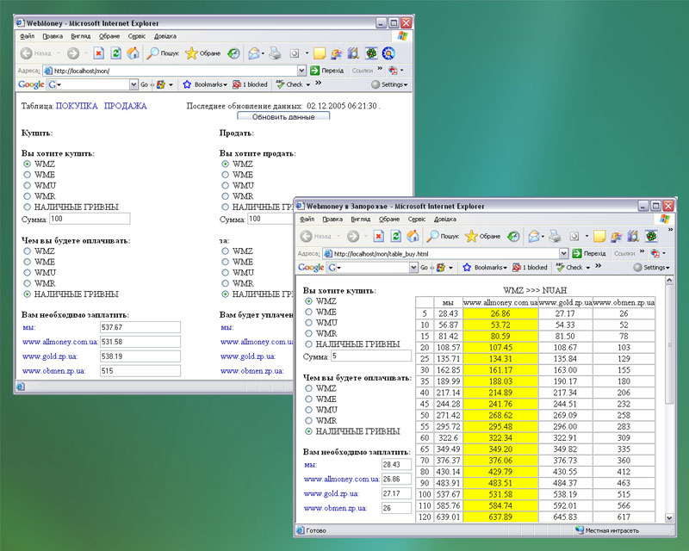Click Stop icon in WebMoney window toolbar
This screenshot has width=689, height=551.
tap(99, 53)
